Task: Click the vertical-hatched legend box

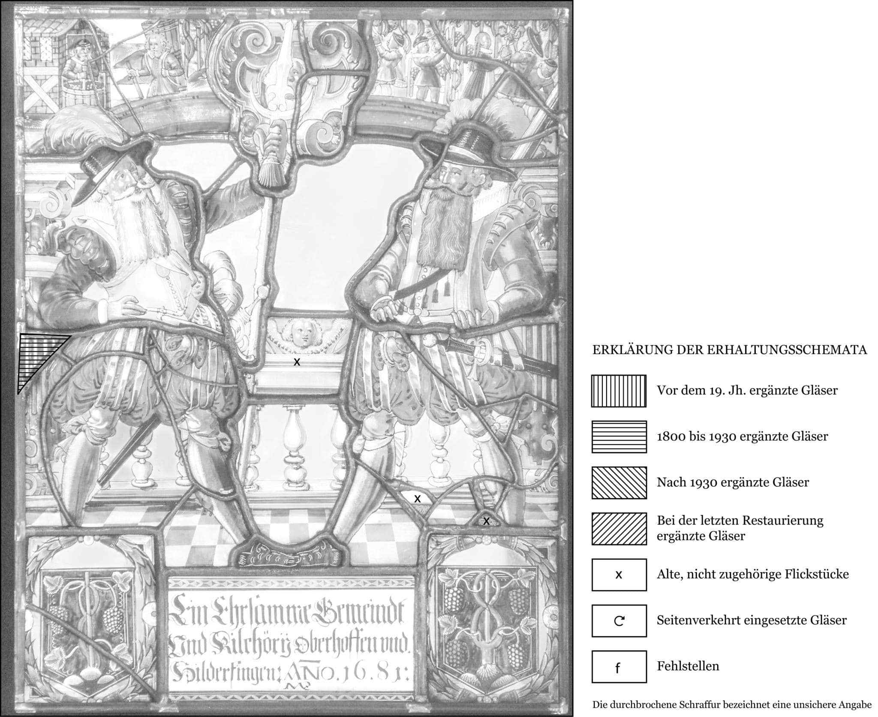Action: pos(619,391)
